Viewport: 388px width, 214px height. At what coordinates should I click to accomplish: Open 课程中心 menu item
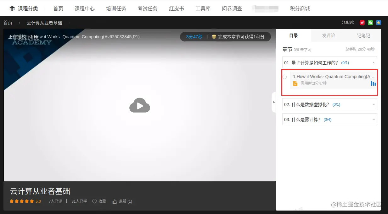click(x=85, y=9)
